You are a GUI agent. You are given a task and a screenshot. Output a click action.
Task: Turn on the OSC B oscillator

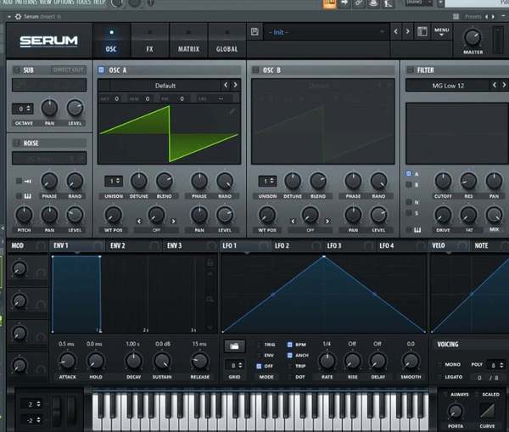[x=255, y=70]
